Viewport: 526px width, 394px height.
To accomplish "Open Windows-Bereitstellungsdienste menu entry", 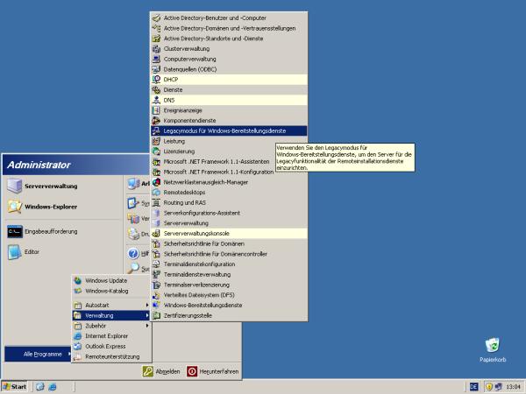I will (x=229, y=306).
